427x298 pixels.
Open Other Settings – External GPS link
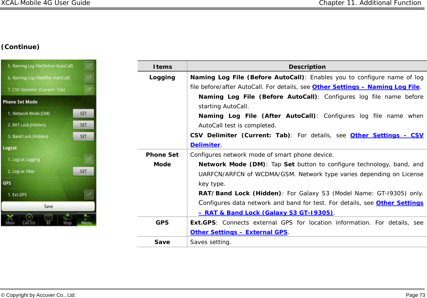point(238,232)
